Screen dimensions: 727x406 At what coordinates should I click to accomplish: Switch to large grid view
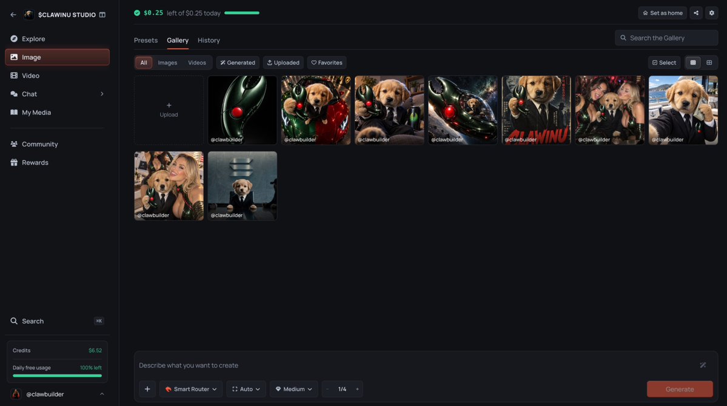709,62
